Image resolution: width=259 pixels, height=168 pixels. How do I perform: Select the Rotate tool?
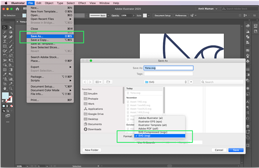tap(5, 56)
